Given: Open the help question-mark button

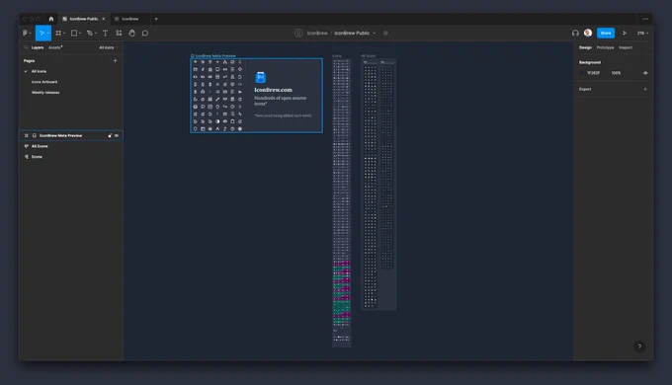Looking at the screenshot, I should pos(639,346).
